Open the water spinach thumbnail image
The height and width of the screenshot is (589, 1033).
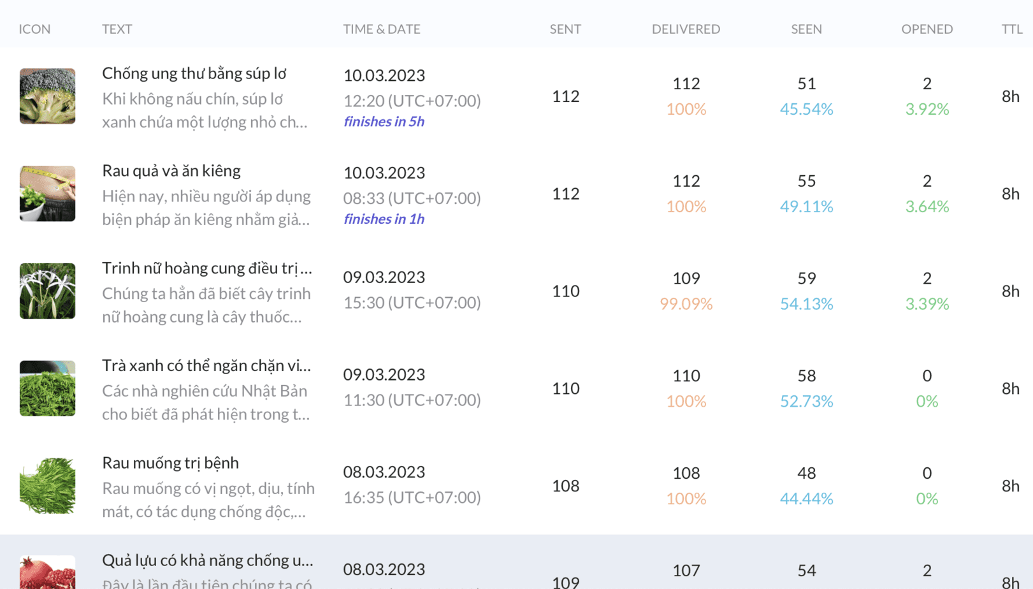click(x=47, y=486)
